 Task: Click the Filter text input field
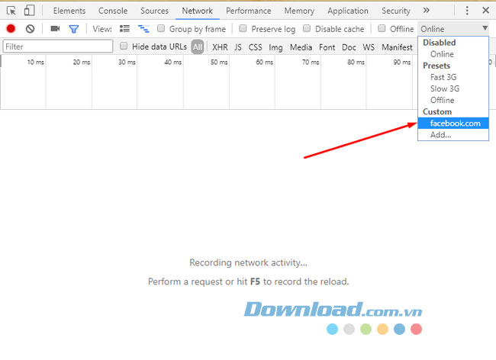coord(57,47)
